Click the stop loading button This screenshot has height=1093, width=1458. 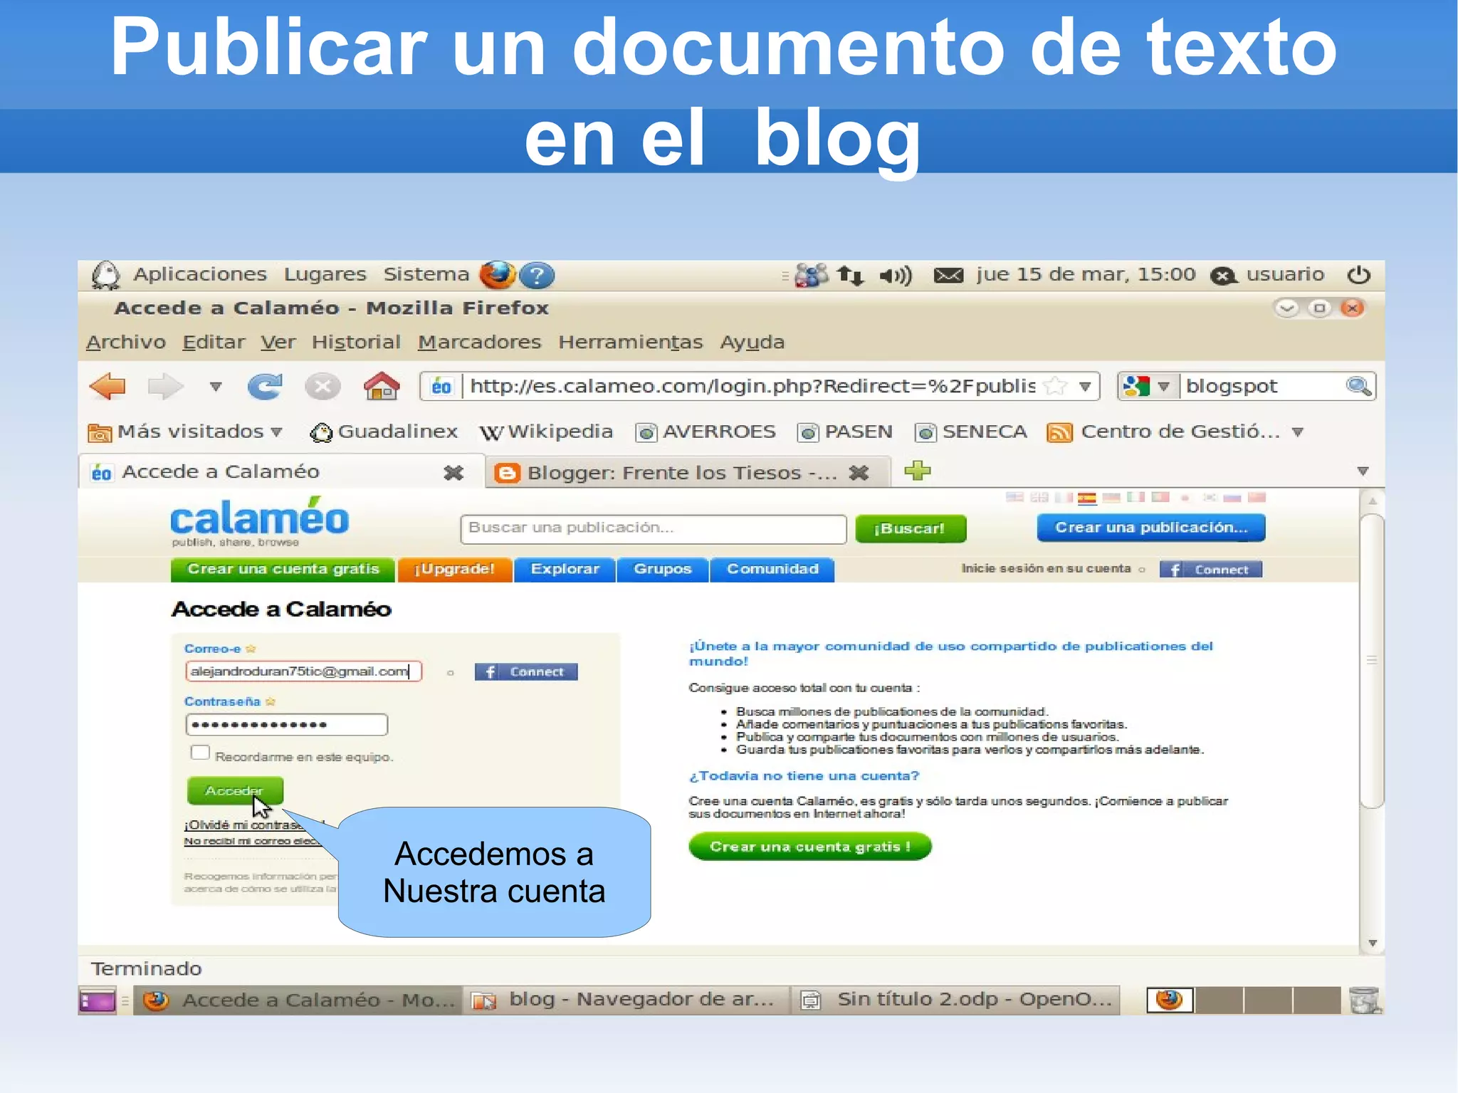(322, 387)
